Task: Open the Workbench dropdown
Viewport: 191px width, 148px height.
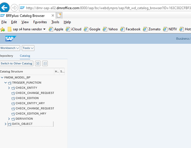Action: coord(10,48)
